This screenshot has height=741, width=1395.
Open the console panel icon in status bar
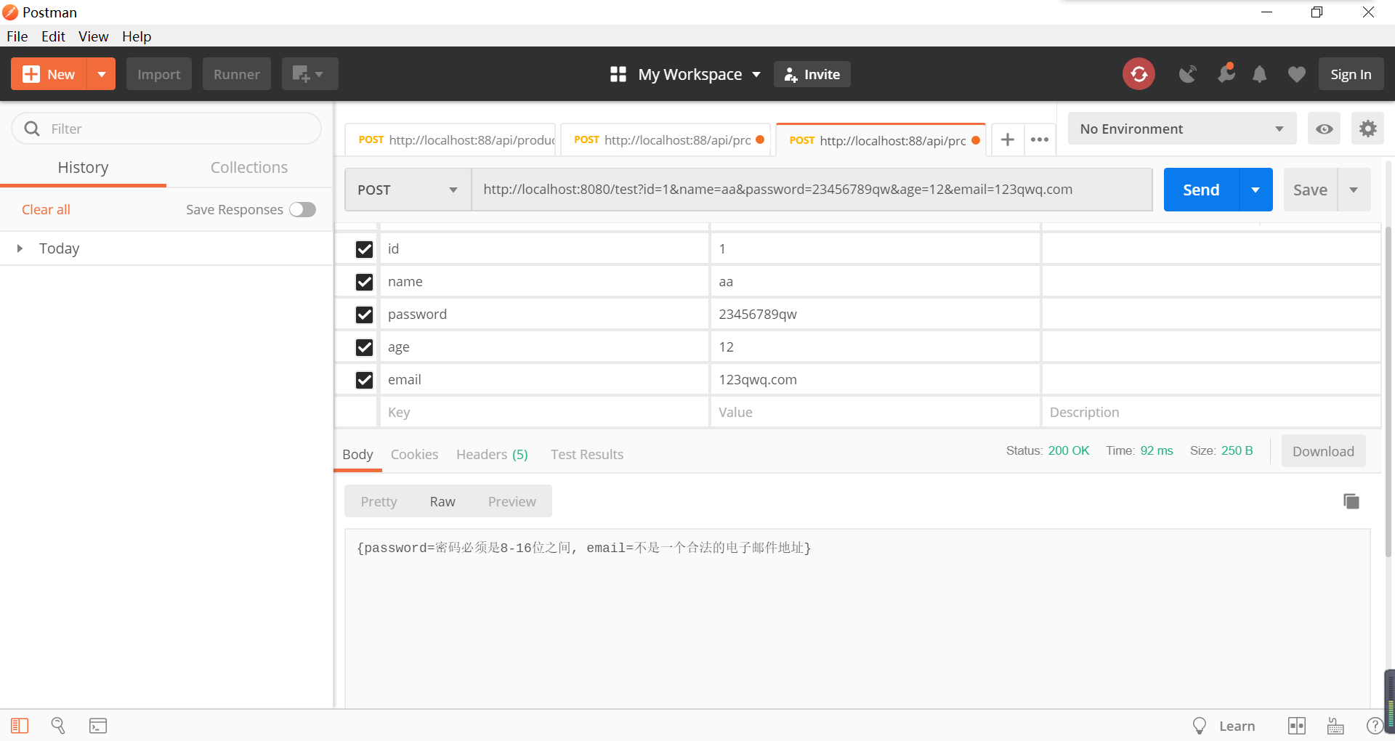[x=98, y=725]
